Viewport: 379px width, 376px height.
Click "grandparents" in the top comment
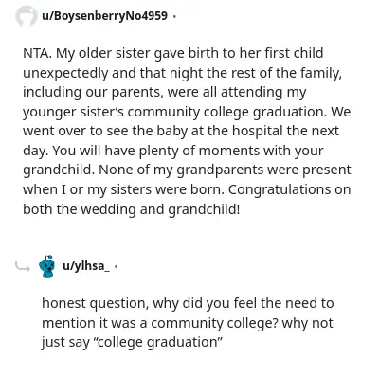tap(220, 170)
